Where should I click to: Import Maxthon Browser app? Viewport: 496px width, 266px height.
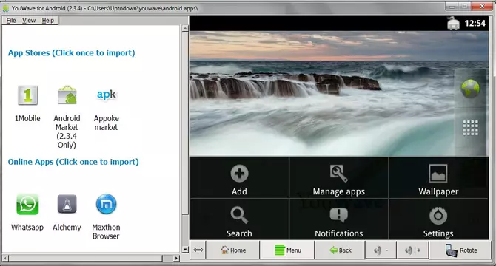[106, 204]
